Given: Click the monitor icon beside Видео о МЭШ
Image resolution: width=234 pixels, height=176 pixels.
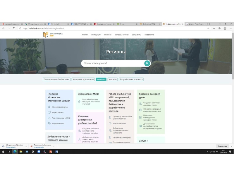Looking at the screenshot, I should [x=49, y=113].
